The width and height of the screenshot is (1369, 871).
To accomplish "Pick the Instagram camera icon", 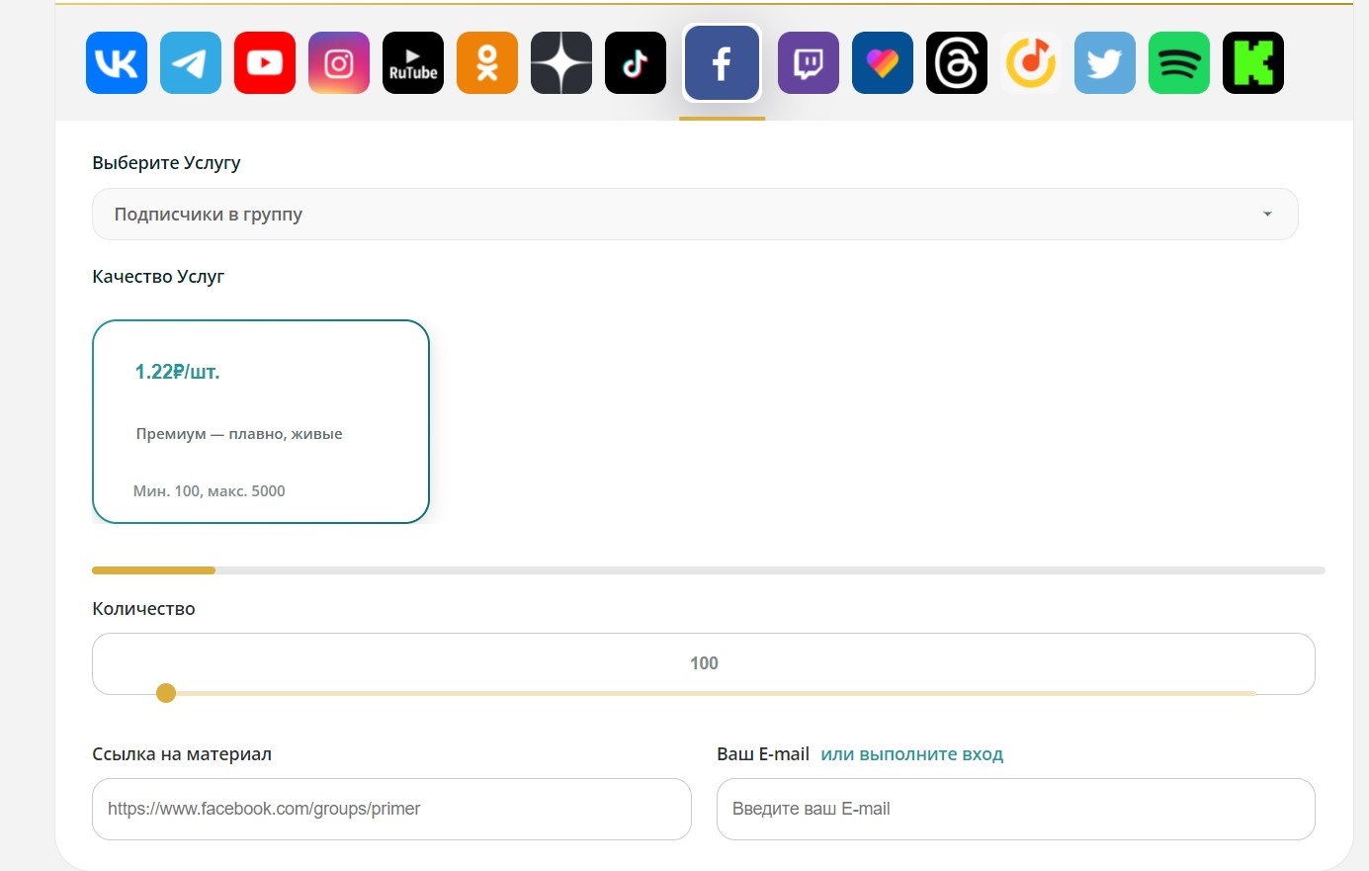I will coord(339,63).
